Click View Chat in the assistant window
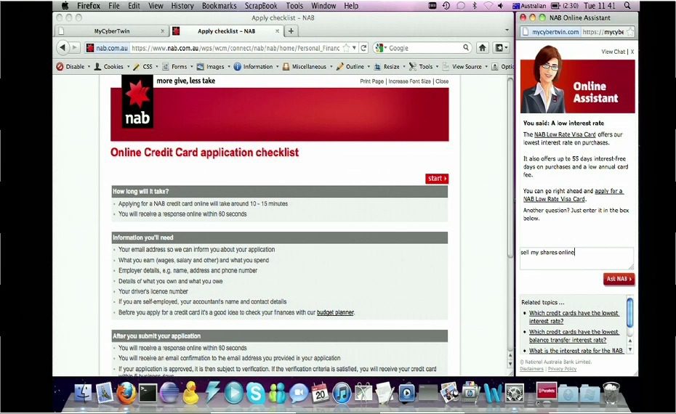The image size is (676, 414). point(613,52)
